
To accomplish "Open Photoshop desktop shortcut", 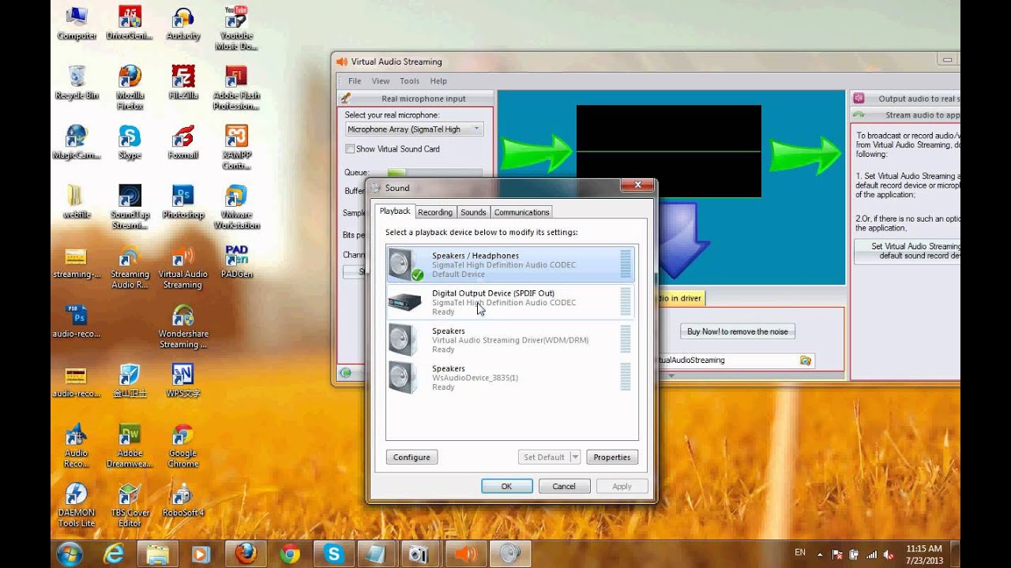I will 183,201.
